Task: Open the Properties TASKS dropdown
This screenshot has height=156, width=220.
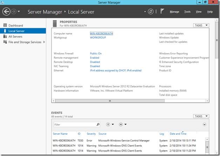Action: pos(201,25)
